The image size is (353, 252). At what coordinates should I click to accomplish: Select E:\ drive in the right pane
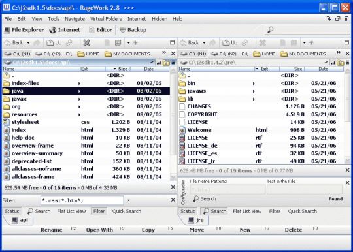[244, 54]
